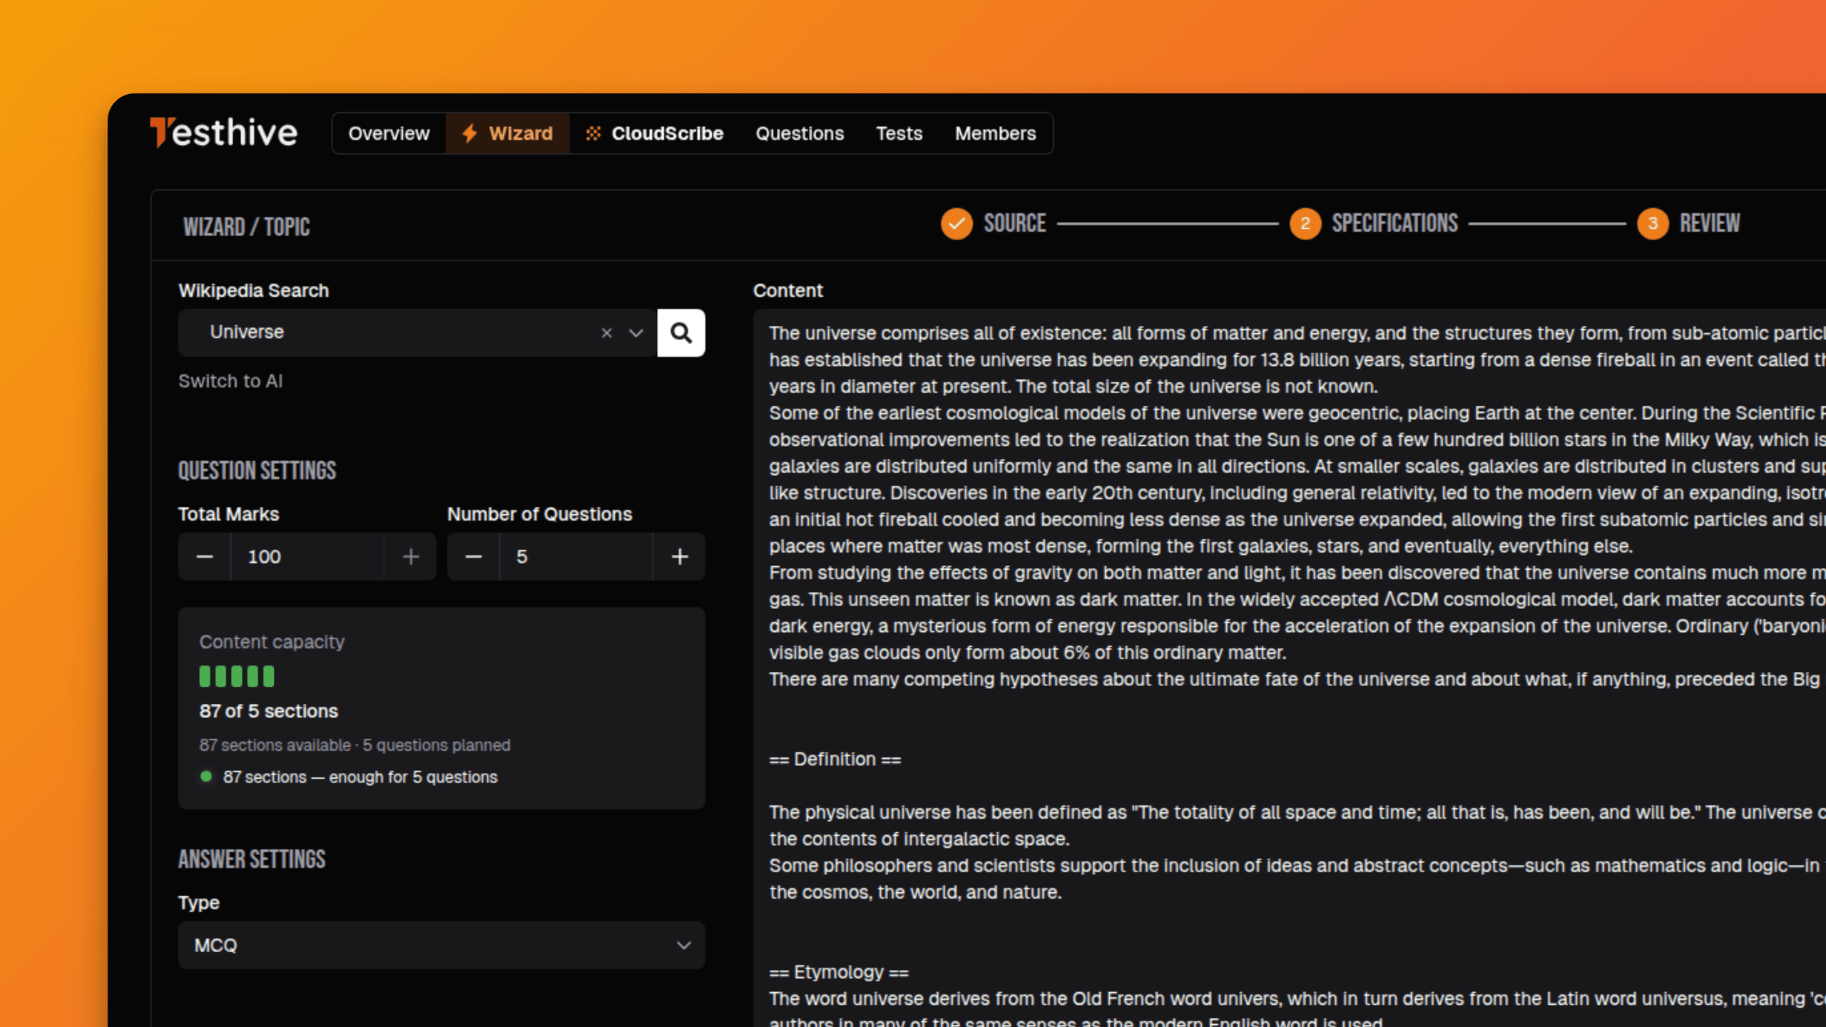The height and width of the screenshot is (1027, 1826).
Task: Click the '87 of 5 sections' text
Action: (x=268, y=711)
